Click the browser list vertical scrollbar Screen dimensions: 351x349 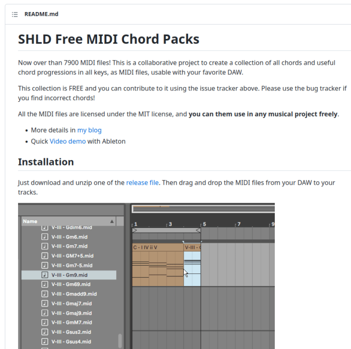(120, 340)
